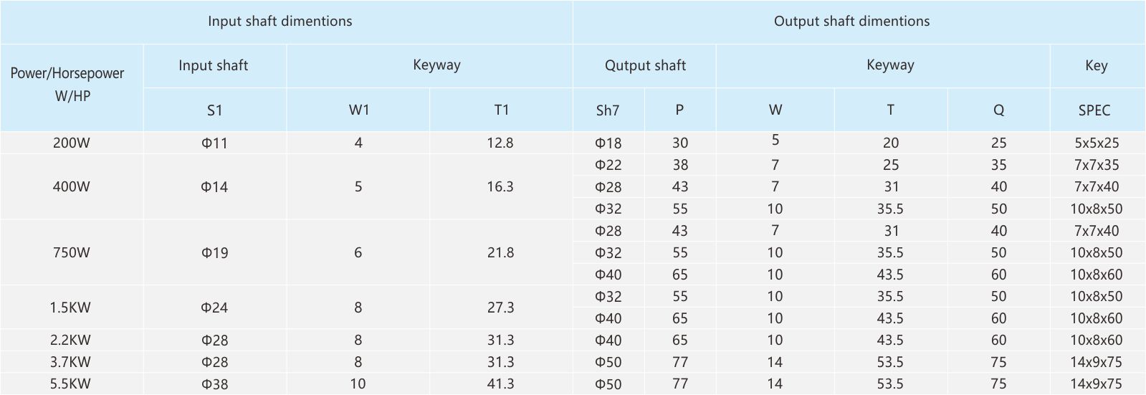Click the SPEC column header
Image resolution: width=1146 pixels, height=395 pixels.
click(1094, 110)
